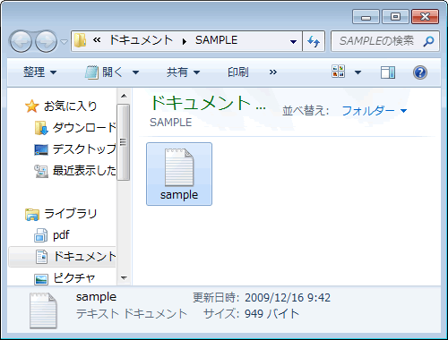Click the Back navigation arrow button

tap(21, 41)
